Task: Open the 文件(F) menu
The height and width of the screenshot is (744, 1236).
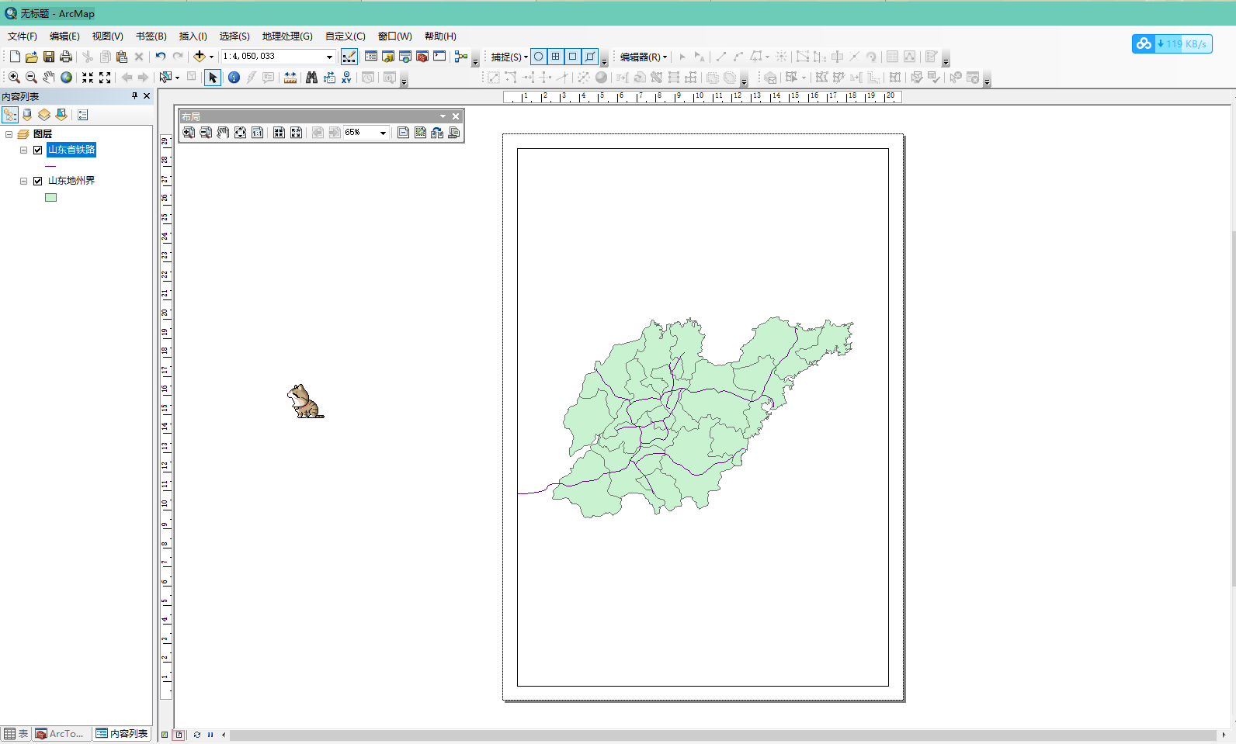Action: 23,36
